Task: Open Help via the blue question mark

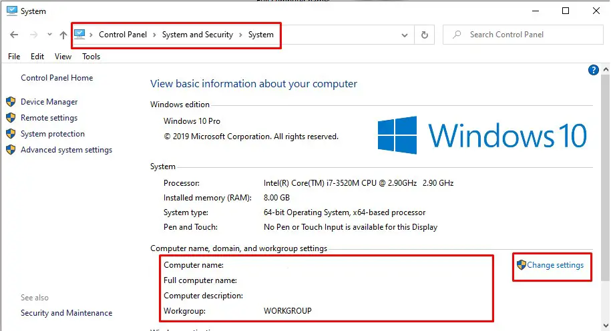Action: [593, 70]
